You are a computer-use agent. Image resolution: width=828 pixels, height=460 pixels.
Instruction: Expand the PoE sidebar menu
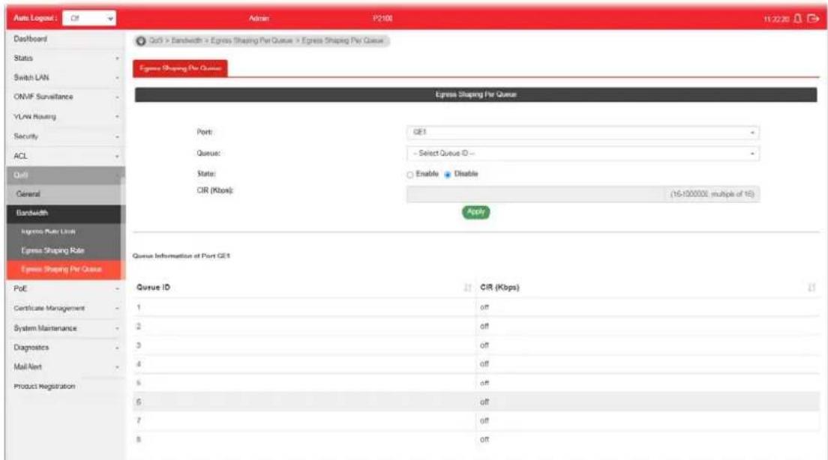pyautogui.click(x=65, y=288)
